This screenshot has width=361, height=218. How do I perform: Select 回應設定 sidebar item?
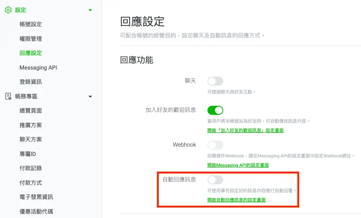[31, 53]
